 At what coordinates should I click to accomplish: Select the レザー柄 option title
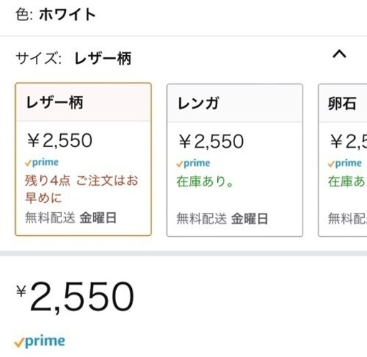coord(54,103)
